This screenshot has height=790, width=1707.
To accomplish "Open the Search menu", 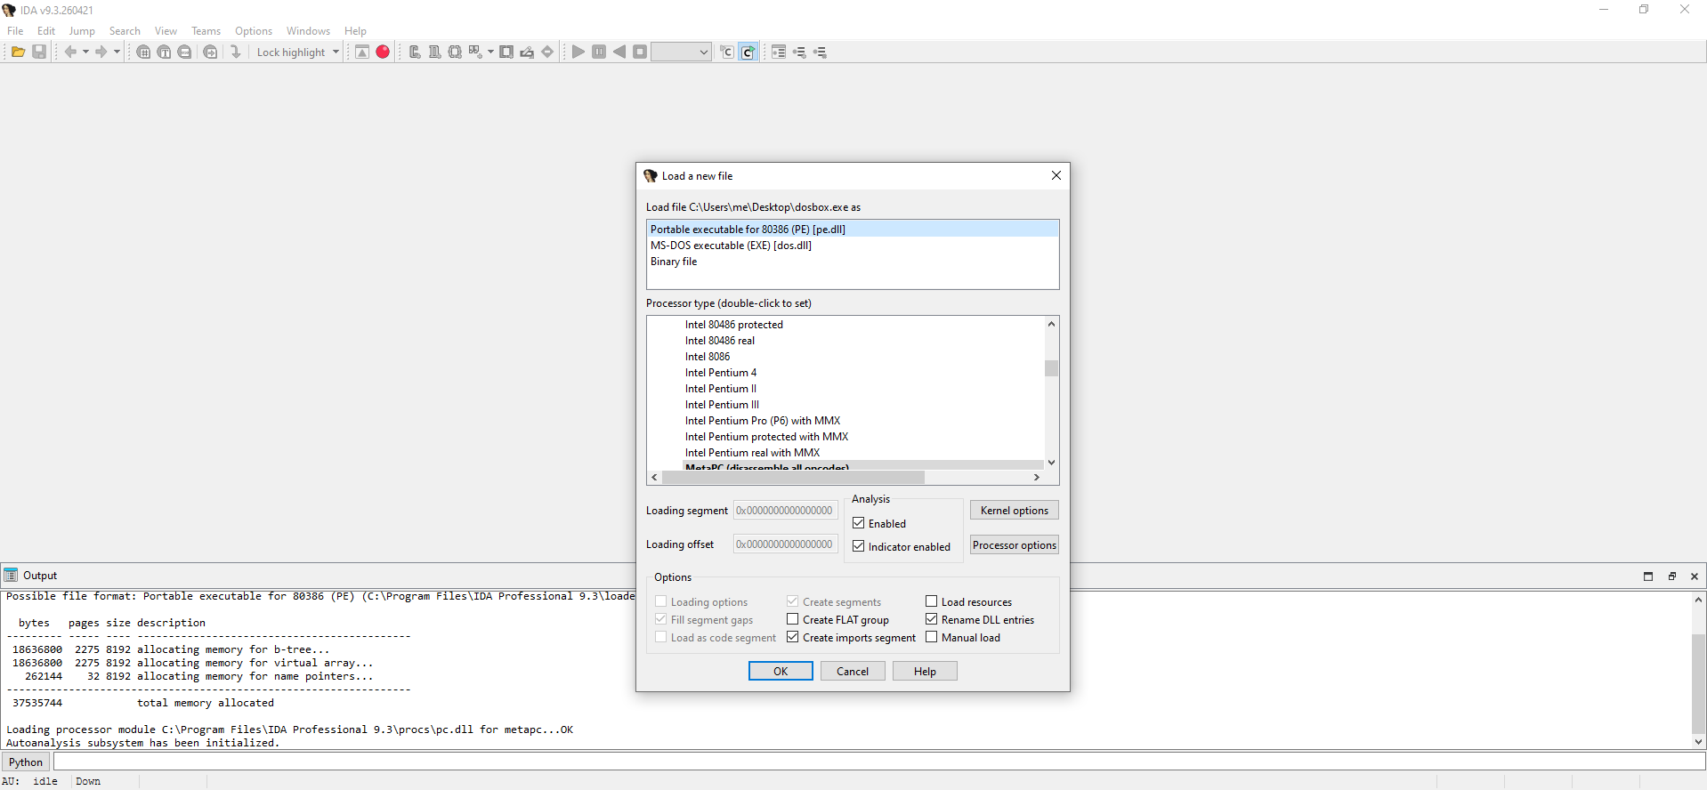I will click(x=125, y=30).
